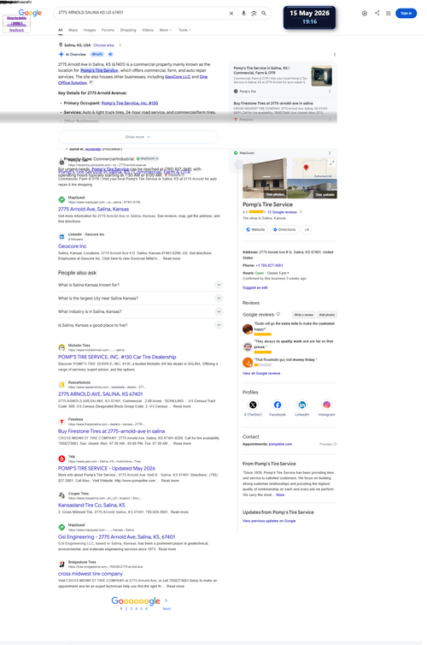Click 'Suggest an edit' link
Screen dimensions: 427x645
(x=255, y=287)
